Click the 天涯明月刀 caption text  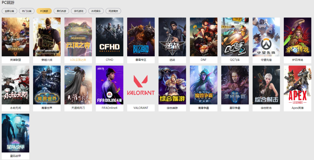[x=78, y=108]
